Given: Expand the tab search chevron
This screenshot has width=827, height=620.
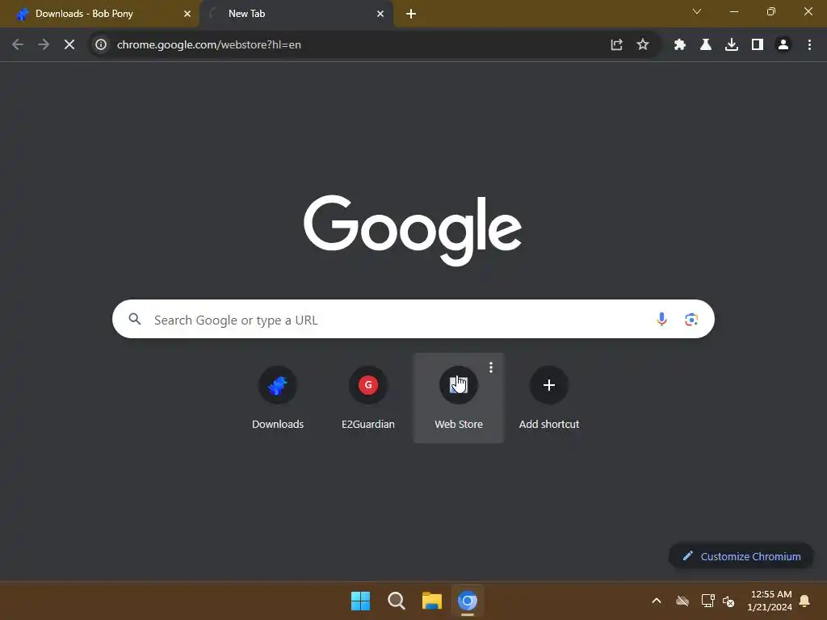Looking at the screenshot, I should pos(697,11).
